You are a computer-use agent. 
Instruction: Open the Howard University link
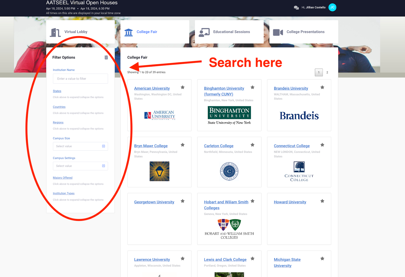point(290,202)
